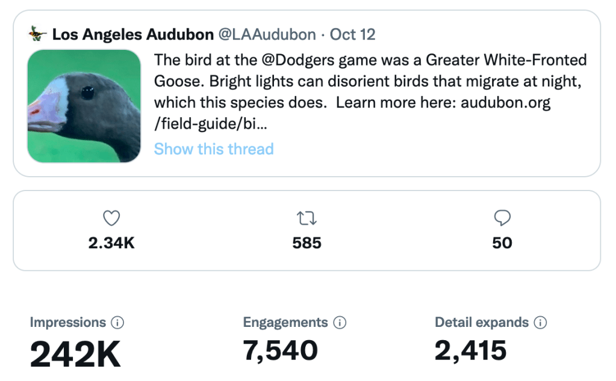The height and width of the screenshot is (381, 616).
Task: Click the 242K impressions figure
Action: click(76, 354)
